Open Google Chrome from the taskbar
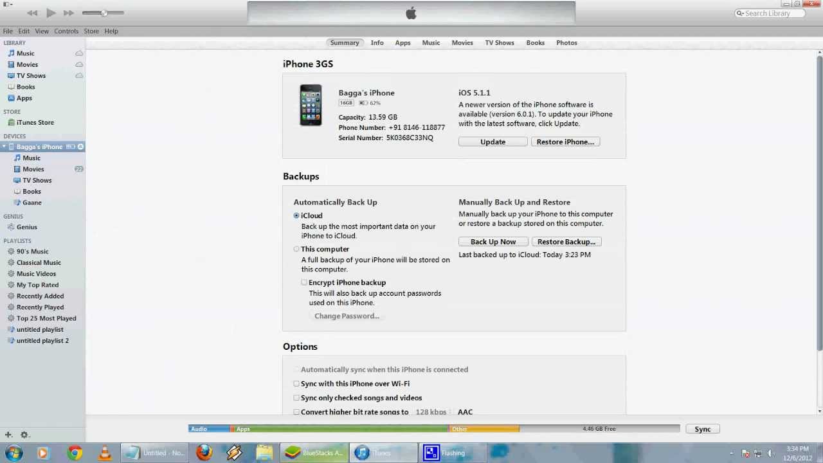Viewport: 823px width, 463px height. pyautogui.click(x=75, y=453)
